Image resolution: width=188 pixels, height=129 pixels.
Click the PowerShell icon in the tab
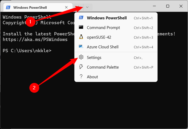coord(8,7)
